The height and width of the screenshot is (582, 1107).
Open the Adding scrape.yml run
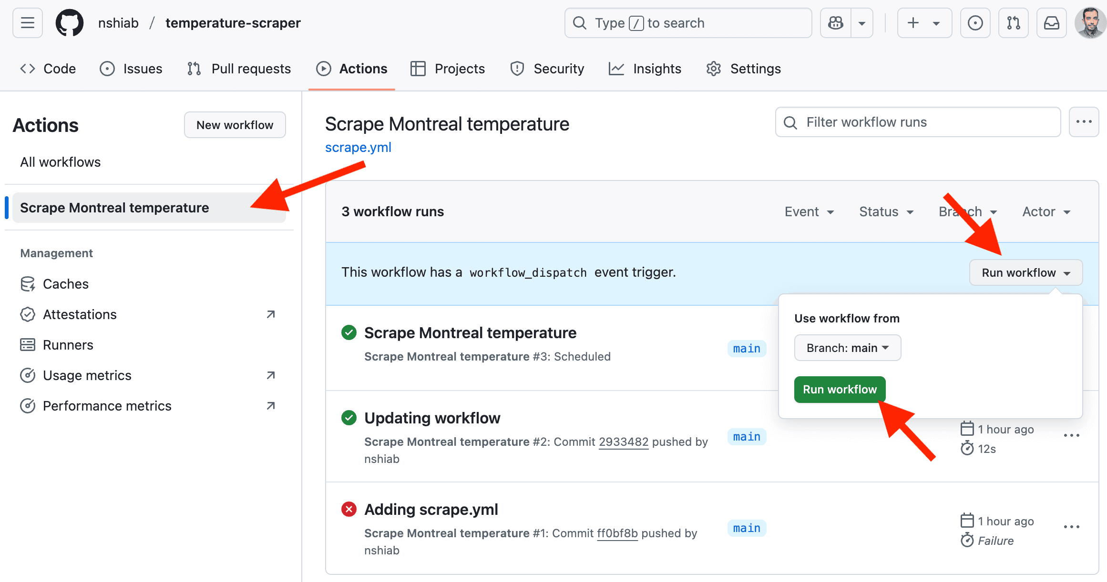coord(431,509)
